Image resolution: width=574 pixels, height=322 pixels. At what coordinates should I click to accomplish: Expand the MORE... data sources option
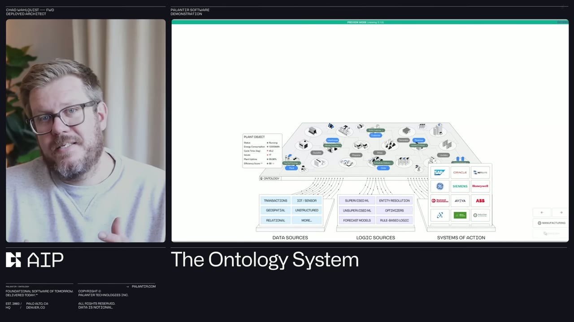[306, 220]
